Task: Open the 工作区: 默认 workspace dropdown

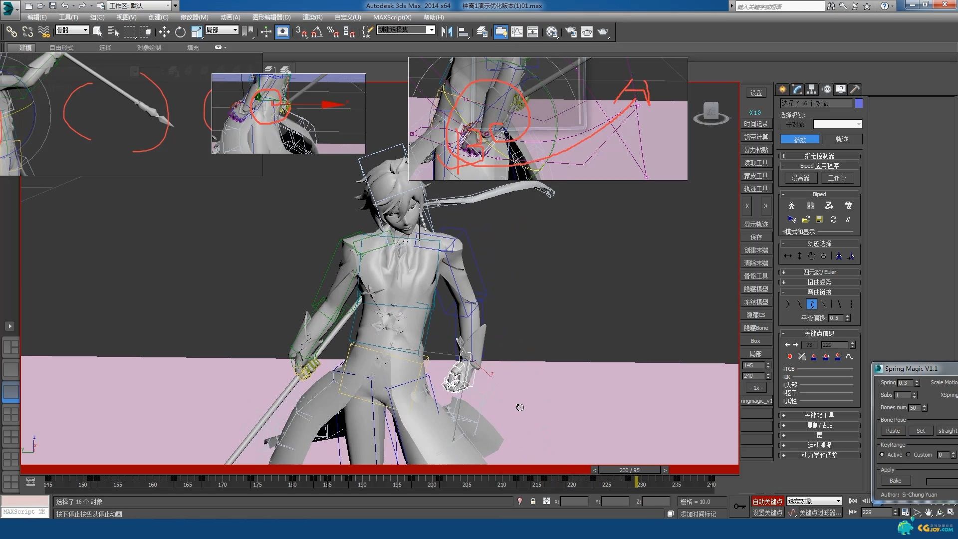Action: (139, 6)
